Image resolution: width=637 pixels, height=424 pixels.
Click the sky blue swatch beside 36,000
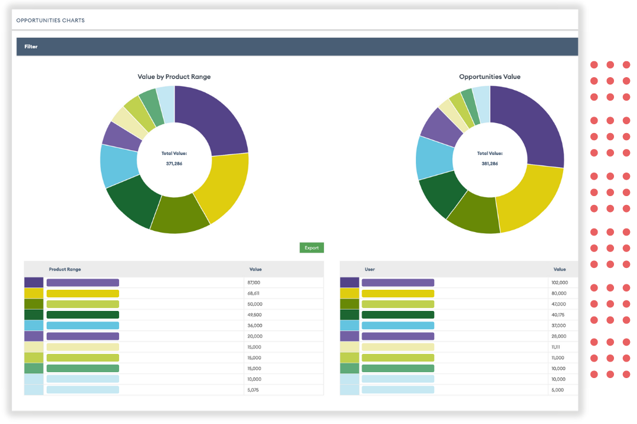[34, 326]
